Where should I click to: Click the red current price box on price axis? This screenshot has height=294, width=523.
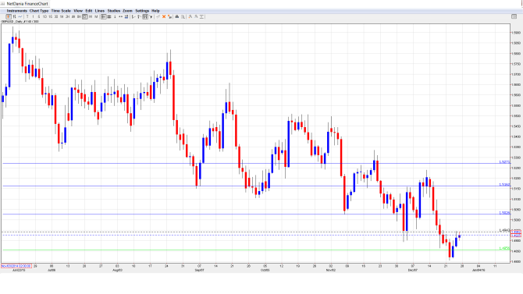516,236
